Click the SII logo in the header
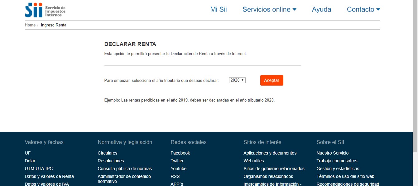The width and height of the screenshot is (418, 186). click(x=45, y=10)
